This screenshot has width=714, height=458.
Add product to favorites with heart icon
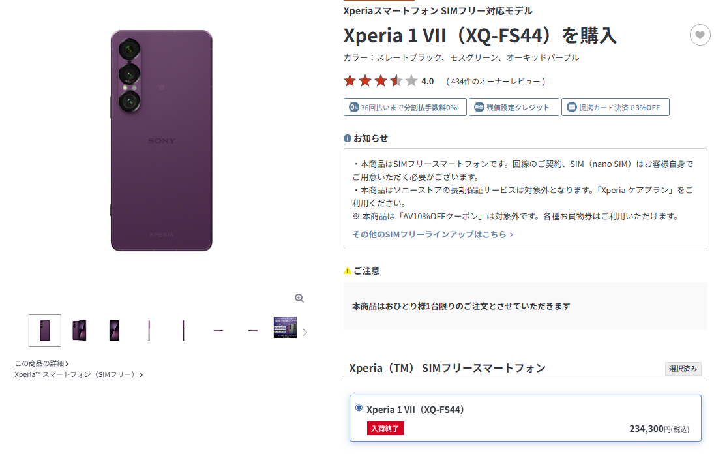(700, 35)
